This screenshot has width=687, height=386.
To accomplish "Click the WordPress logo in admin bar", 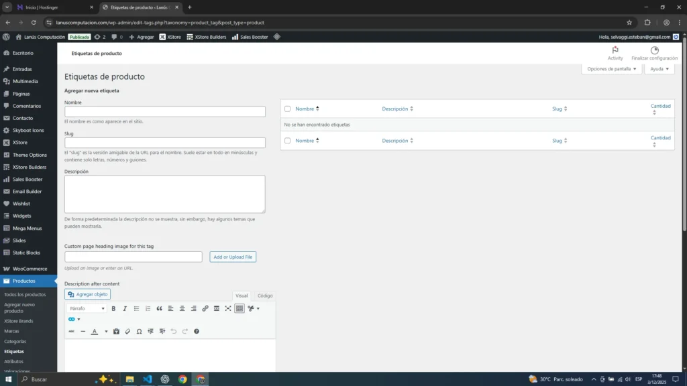I will coord(6,37).
